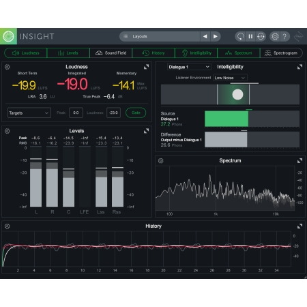Click the gray Difference level bar
Screen dimensions: 307x307
click(x=226, y=139)
